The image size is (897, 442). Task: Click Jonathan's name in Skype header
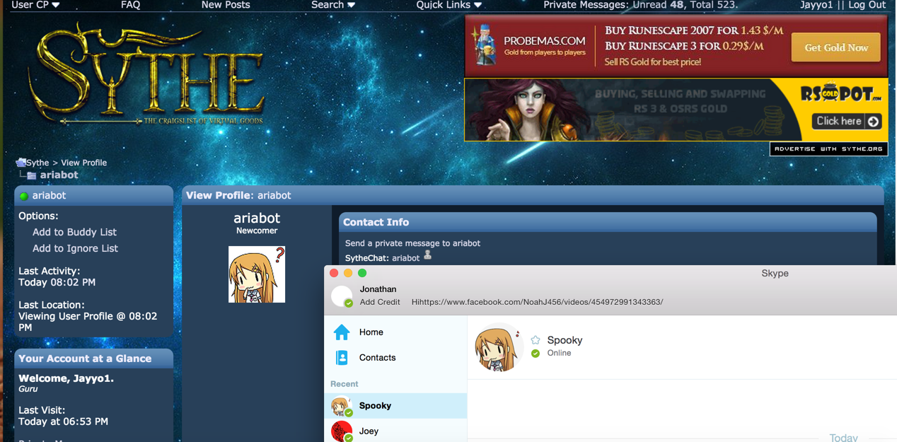point(378,289)
